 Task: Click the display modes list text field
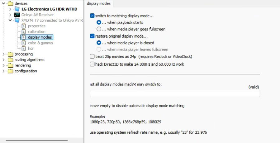[x=174, y=94]
